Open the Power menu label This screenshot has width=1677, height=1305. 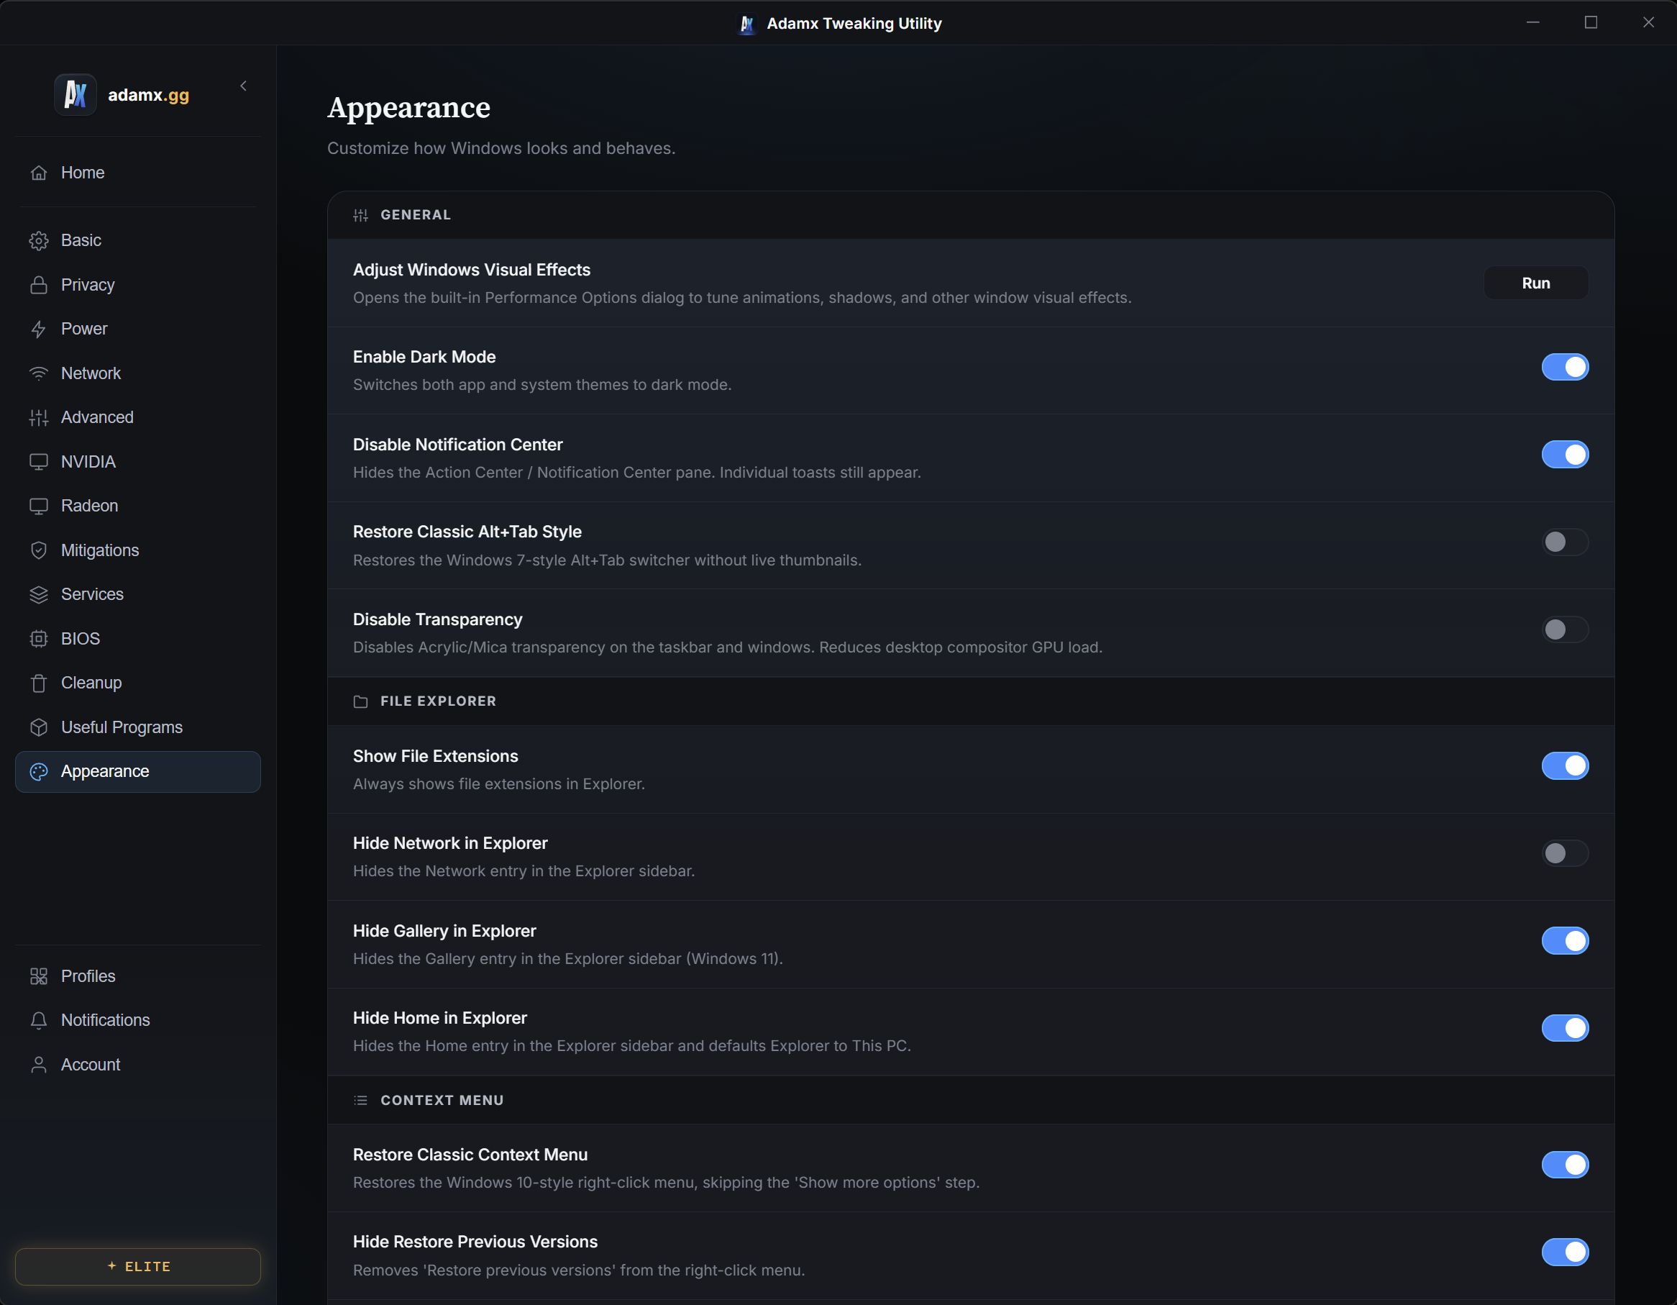[x=84, y=329]
